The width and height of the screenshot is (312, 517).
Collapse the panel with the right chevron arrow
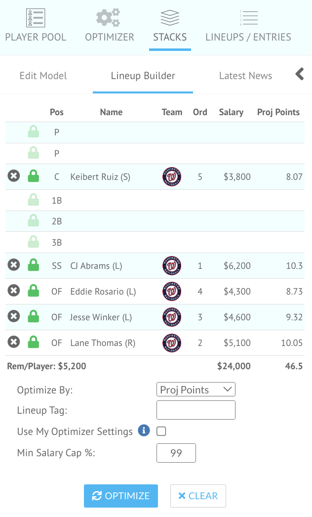click(x=300, y=74)
